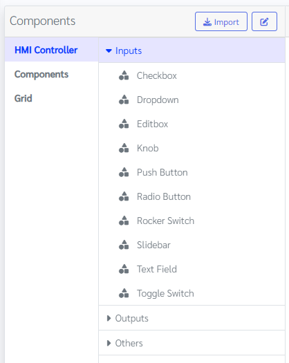Click the Slidebar component icon

point(124,245)
